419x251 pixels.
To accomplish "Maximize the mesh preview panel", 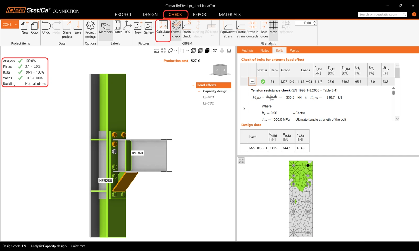I will coord(241,161).
